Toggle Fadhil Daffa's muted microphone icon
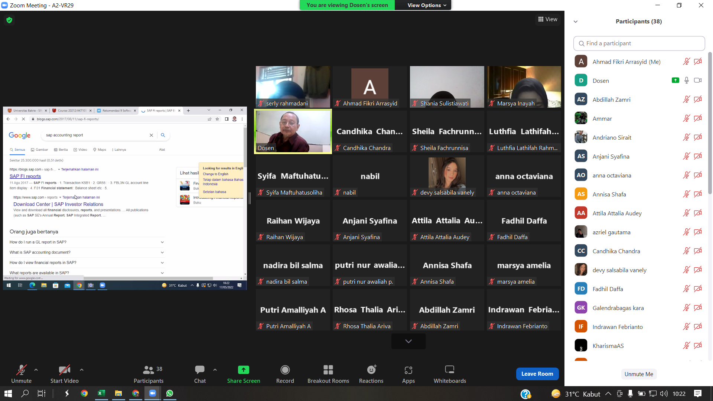The width and height of the screenshot is (713, 401). point(687,288)
